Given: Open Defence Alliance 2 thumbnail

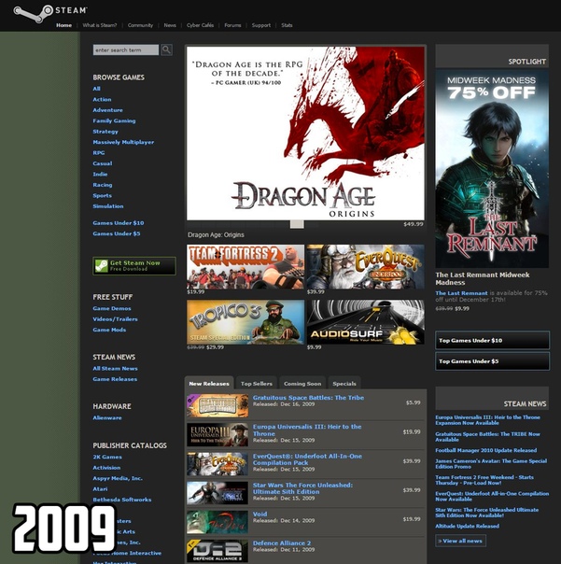Looking at the screenshot, I should 217,551.
